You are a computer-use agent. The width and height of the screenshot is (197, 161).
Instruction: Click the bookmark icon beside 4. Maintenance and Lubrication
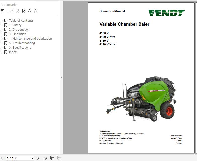coord(6,39)
